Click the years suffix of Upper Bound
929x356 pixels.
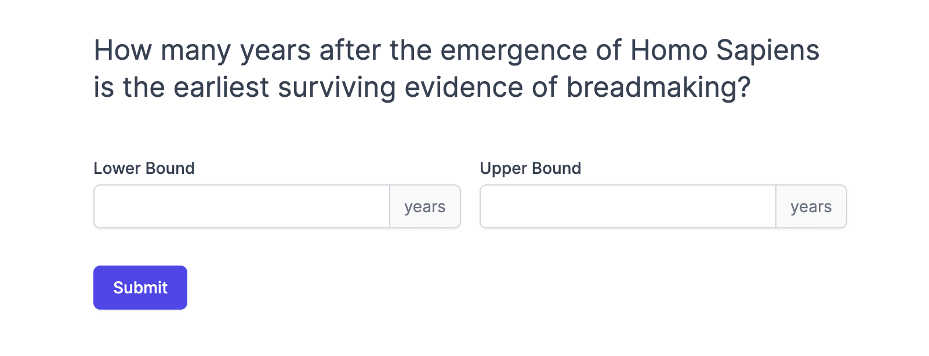point(811,206)
